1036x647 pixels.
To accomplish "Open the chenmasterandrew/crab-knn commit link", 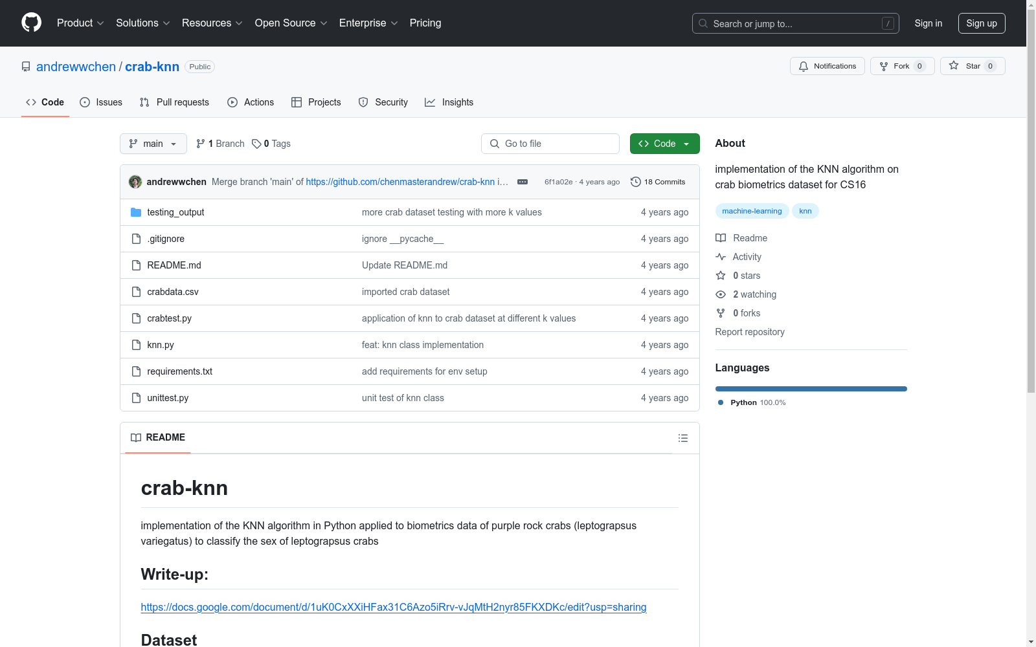I will (400, 182).
